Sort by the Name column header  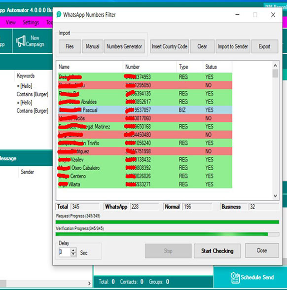(x=90, y=67)
